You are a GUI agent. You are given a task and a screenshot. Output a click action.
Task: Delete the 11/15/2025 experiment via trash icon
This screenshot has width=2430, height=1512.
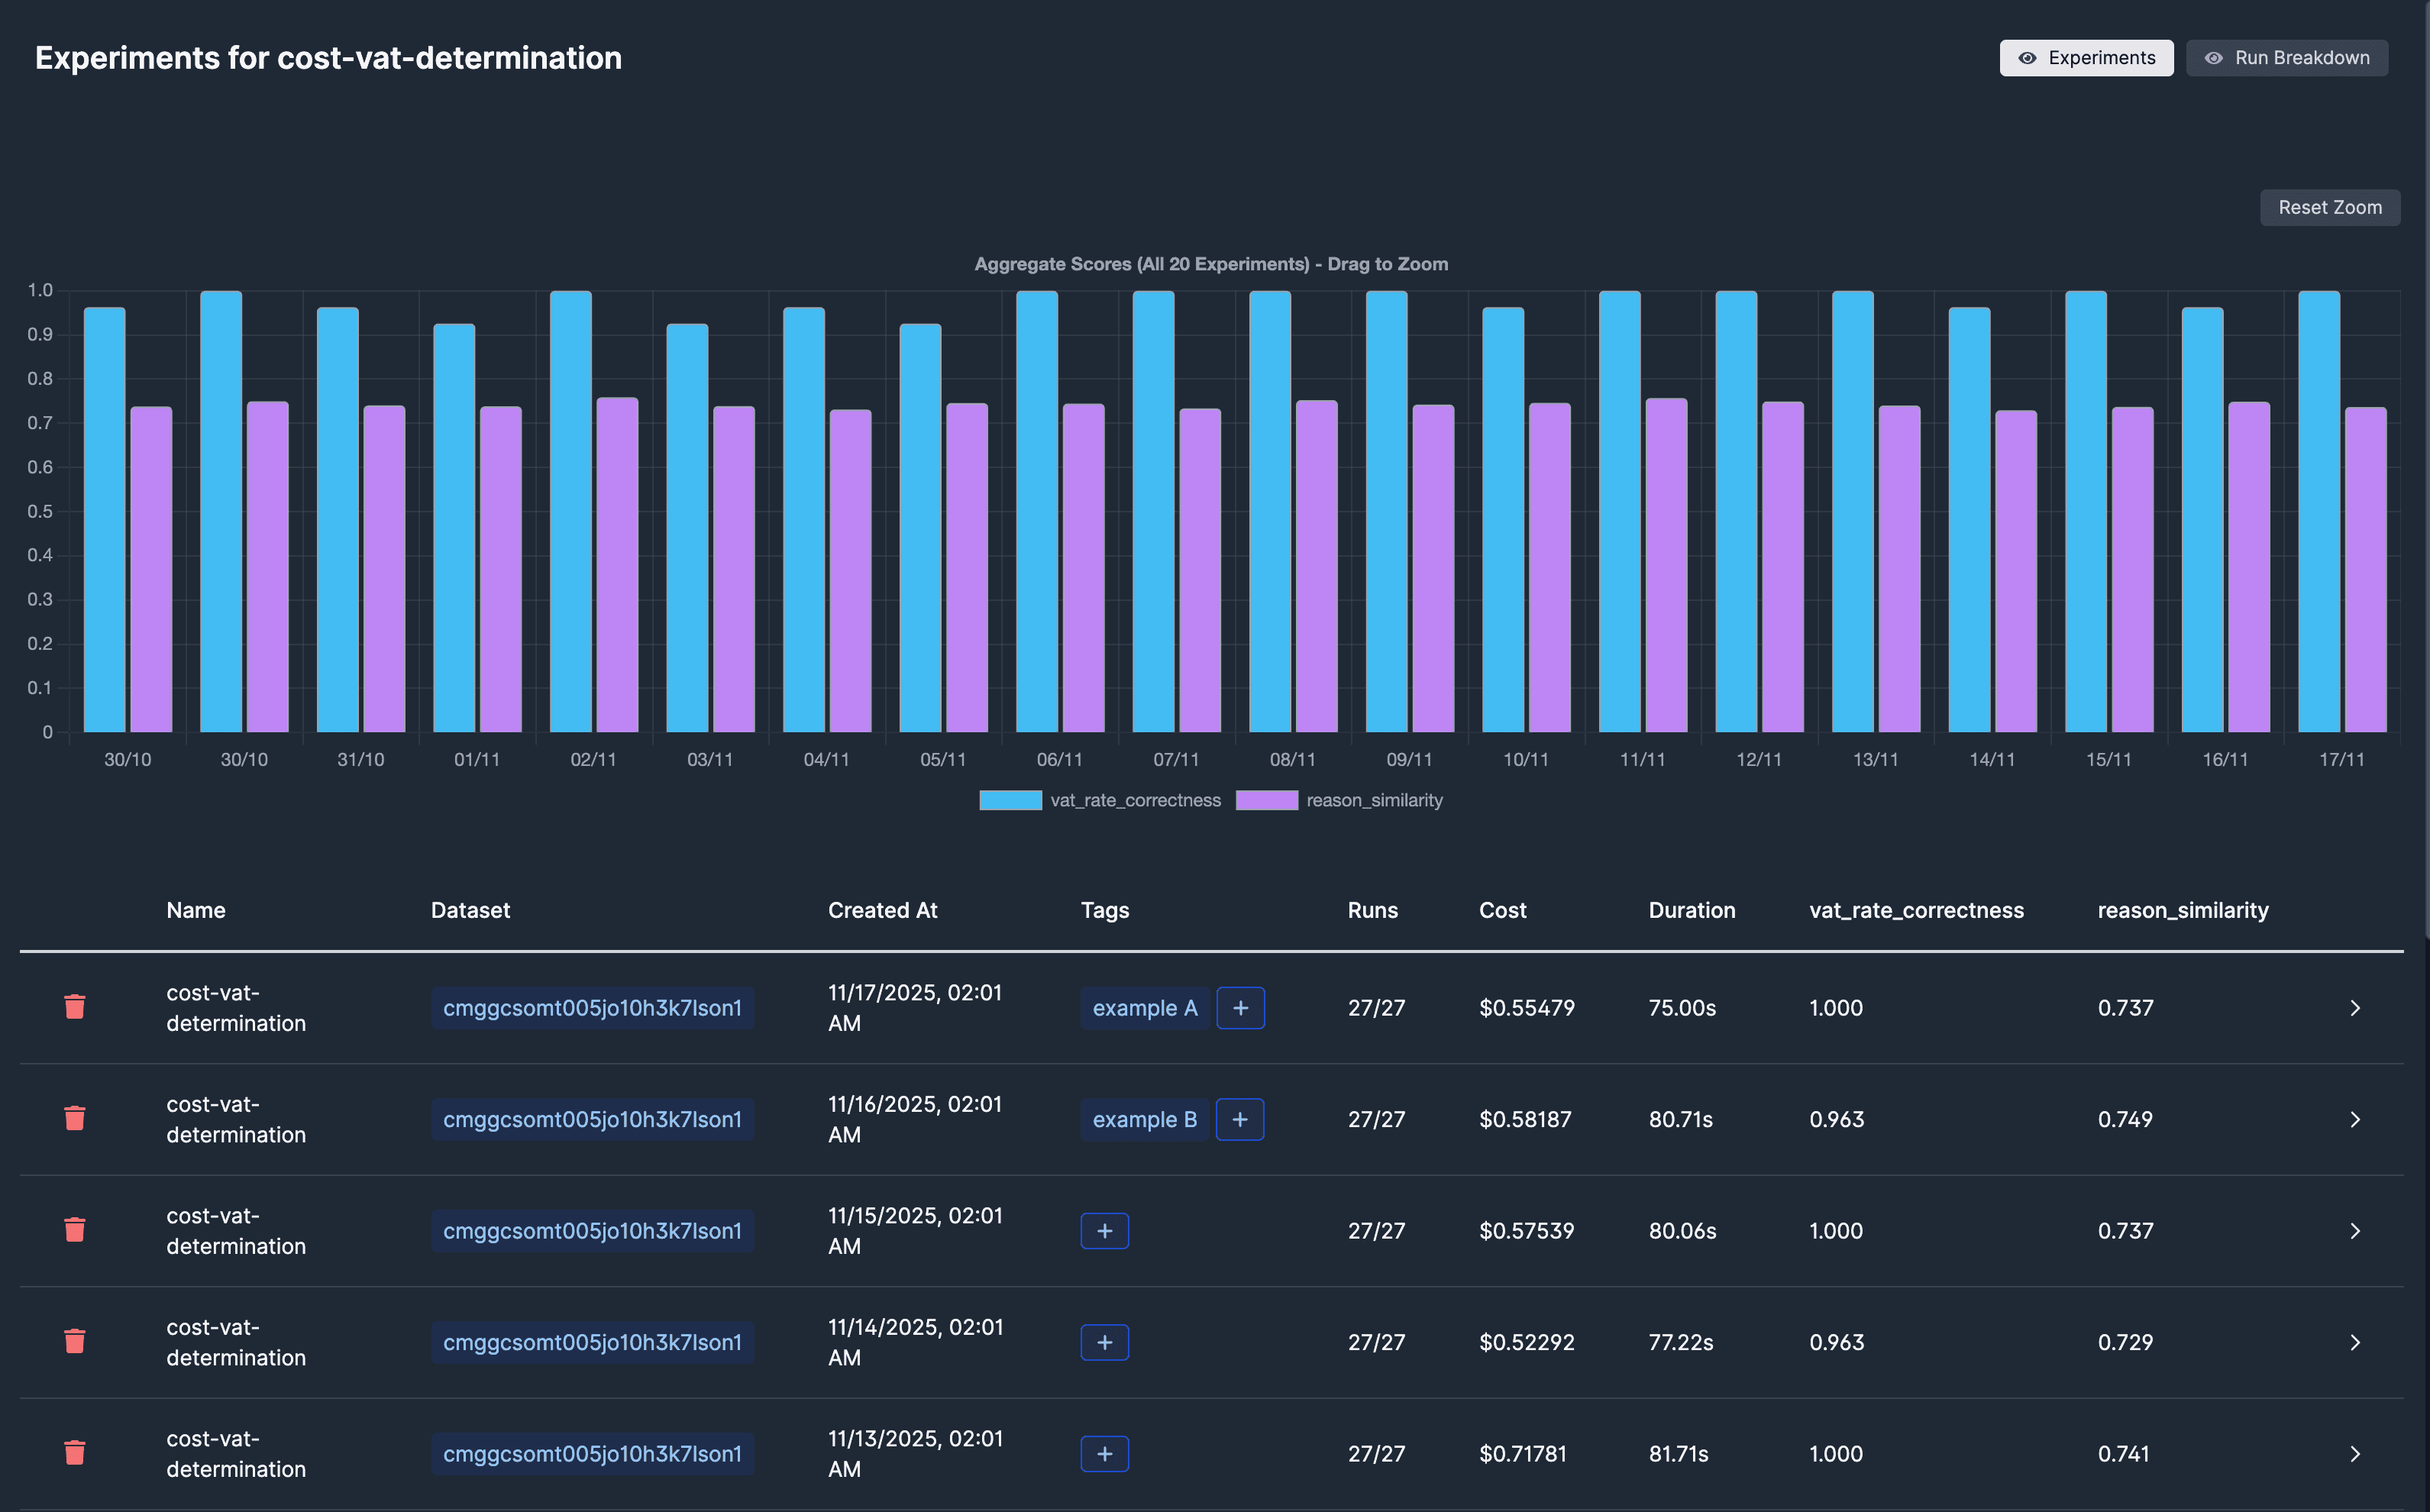pyautogui.click(x=75, y=1230)
